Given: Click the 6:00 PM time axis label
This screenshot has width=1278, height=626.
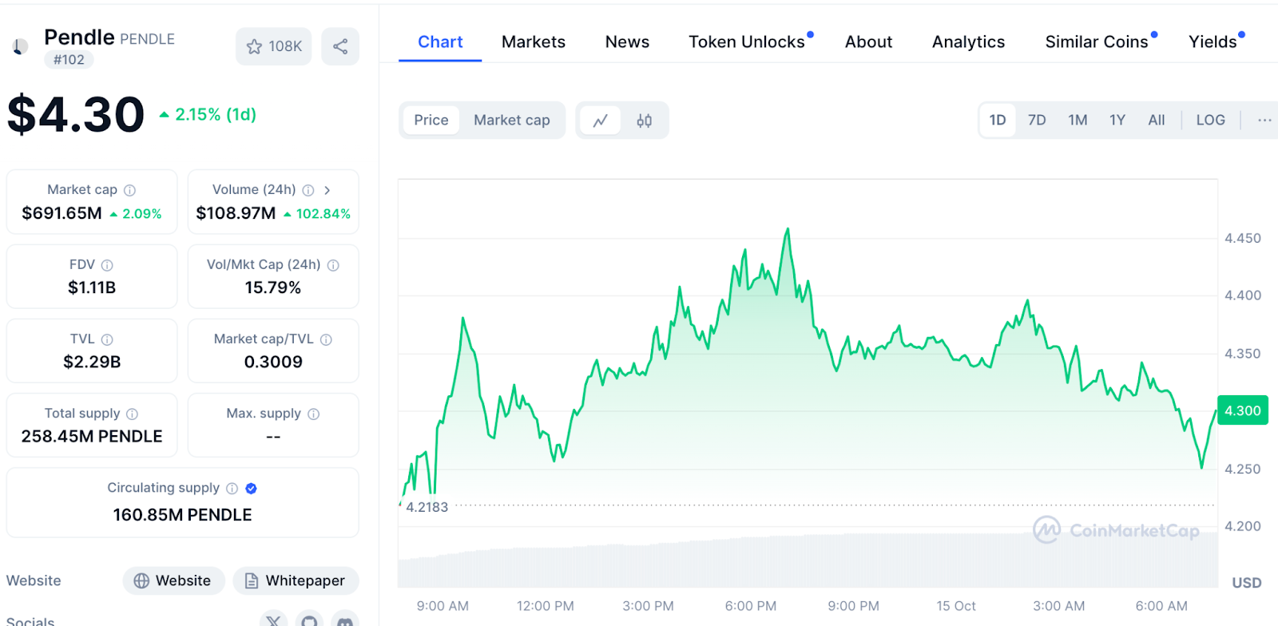Looking at the screenshot, I should [750, 606].
